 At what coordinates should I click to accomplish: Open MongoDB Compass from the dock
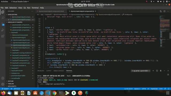(74, 93)
